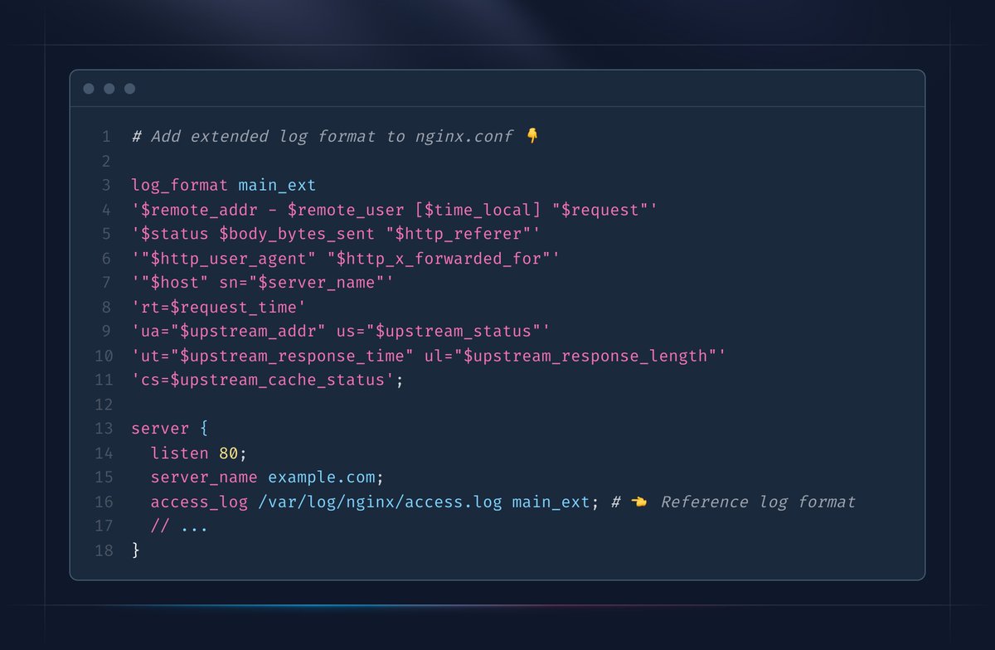Click us="$upstream_status" on line 9

[439, 332]
